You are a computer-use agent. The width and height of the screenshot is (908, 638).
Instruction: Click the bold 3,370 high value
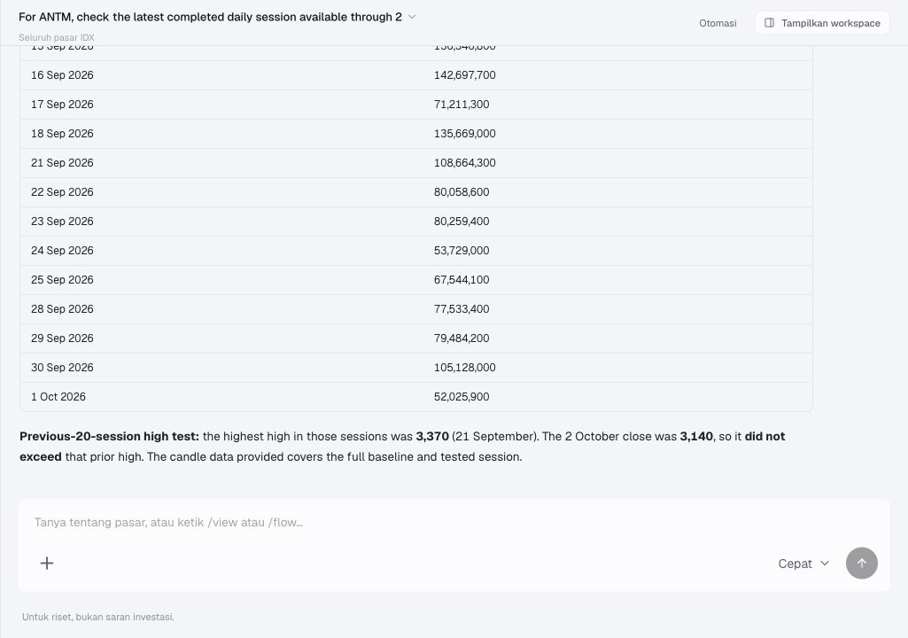click(x=432, y=436)
